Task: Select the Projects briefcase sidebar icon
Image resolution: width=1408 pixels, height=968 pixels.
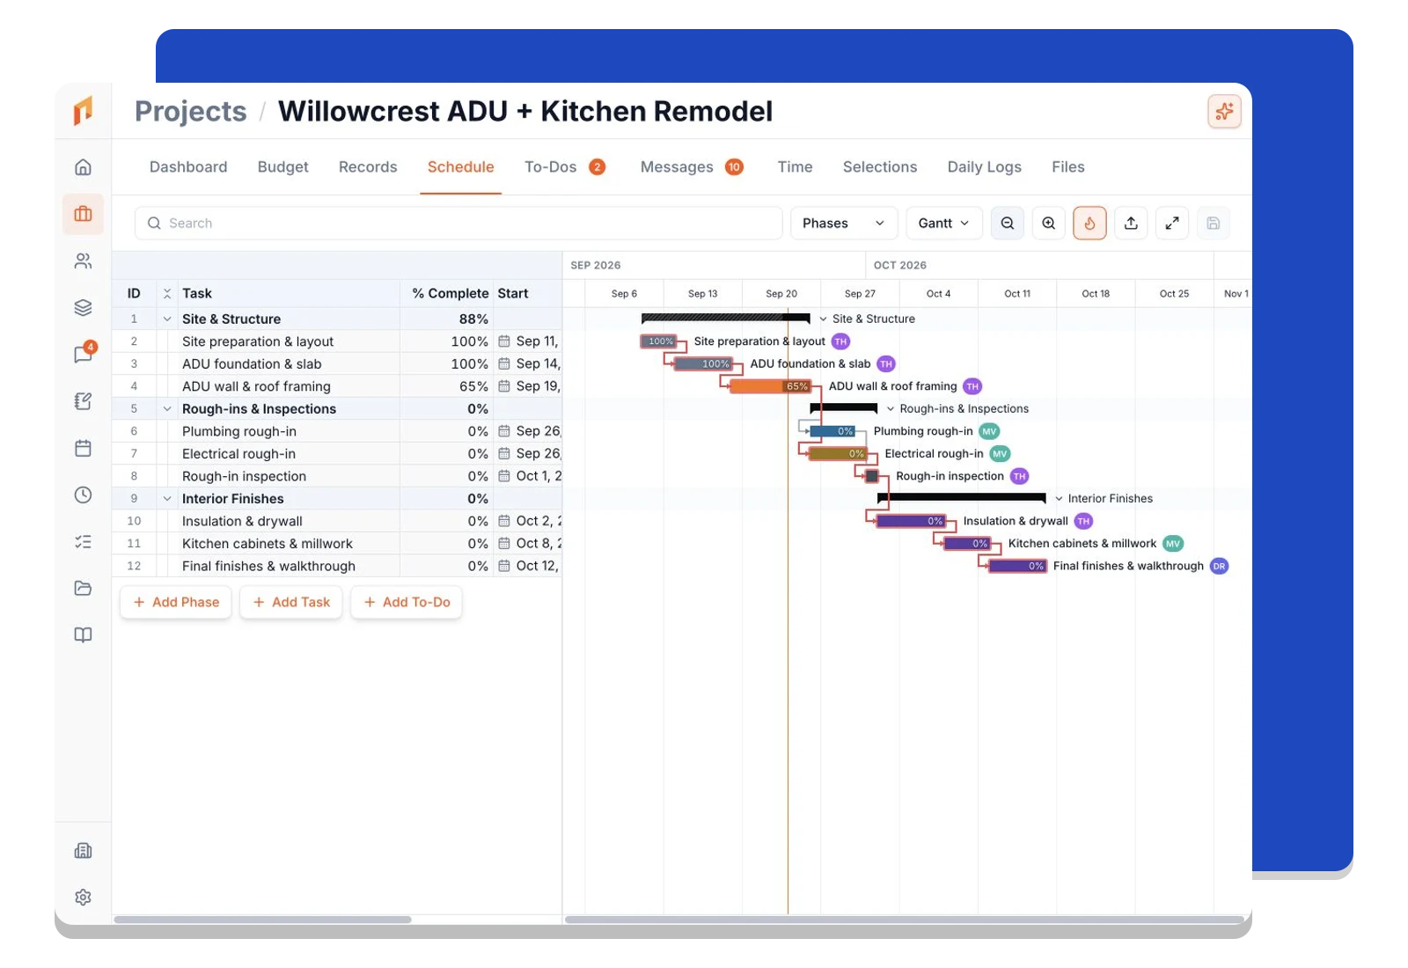Action: (x=83, y=214)
